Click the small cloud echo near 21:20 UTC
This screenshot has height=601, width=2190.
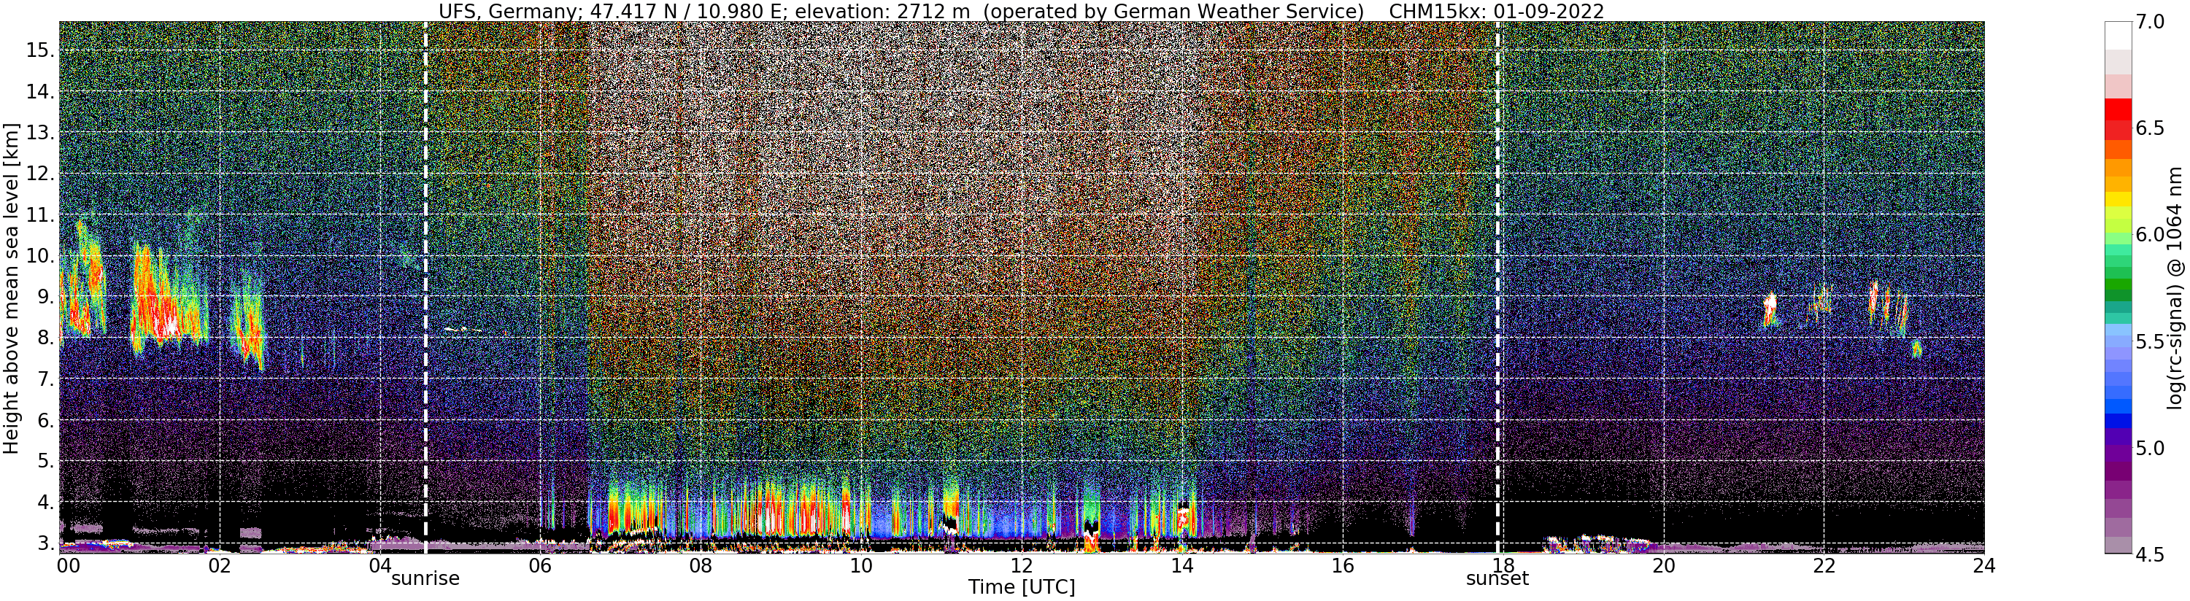coord(1770,309)
